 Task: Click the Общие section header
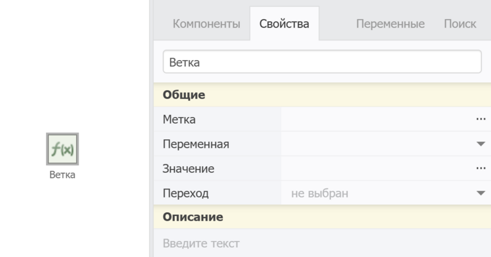click(x=322, y=95)
